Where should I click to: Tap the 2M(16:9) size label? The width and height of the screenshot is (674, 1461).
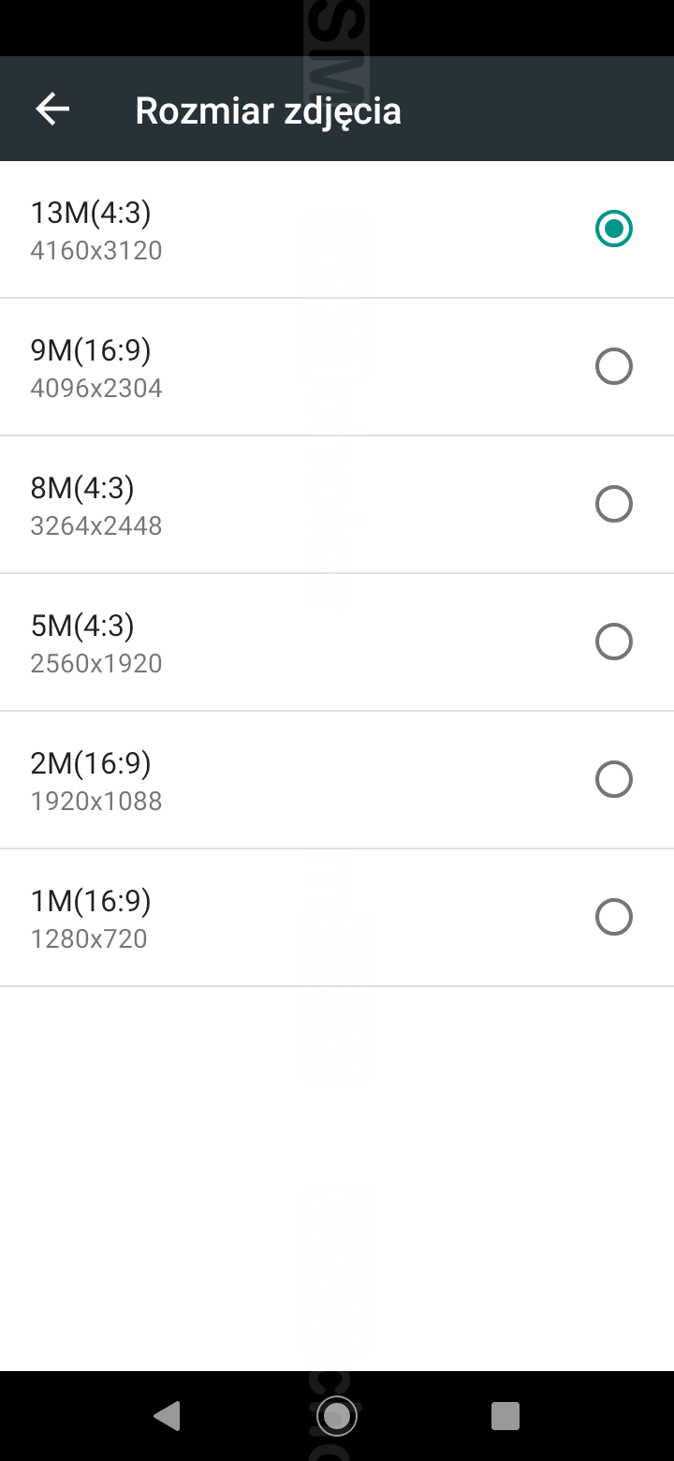coord(91,763)
